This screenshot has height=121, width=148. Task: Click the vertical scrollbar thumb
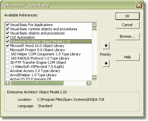[94, 29]
